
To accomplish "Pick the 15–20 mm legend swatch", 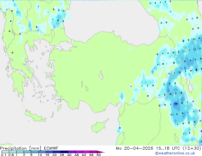I will point(49,152).
